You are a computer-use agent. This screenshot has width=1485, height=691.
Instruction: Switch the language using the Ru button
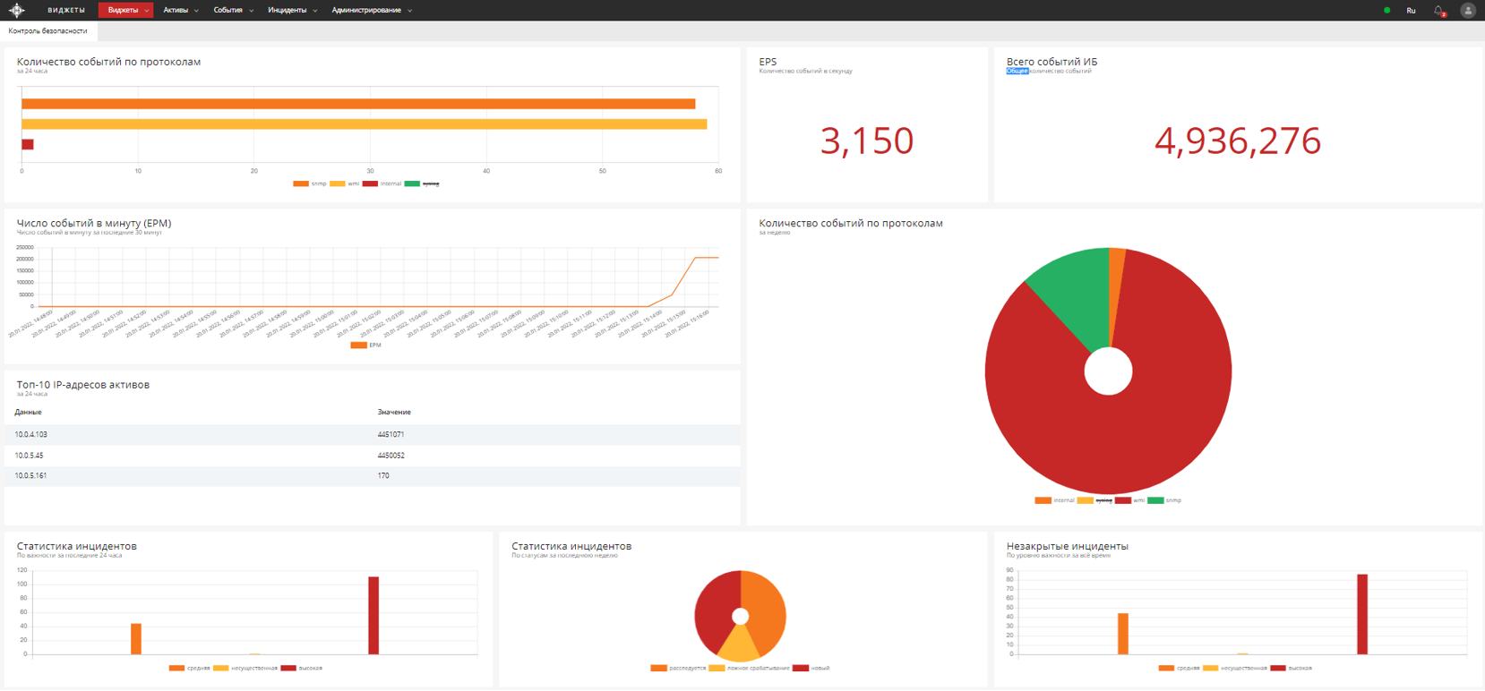1411,11
